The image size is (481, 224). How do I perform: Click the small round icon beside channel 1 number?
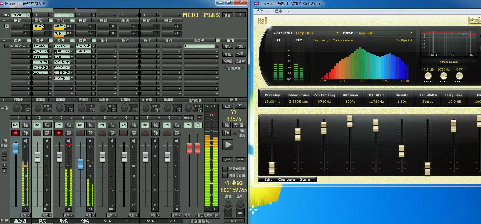(29, 118)
